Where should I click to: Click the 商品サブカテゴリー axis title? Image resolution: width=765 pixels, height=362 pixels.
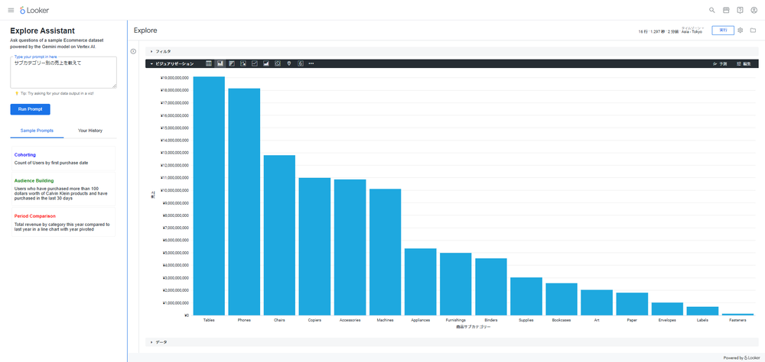pyautogui.click(x=474, y=328)
